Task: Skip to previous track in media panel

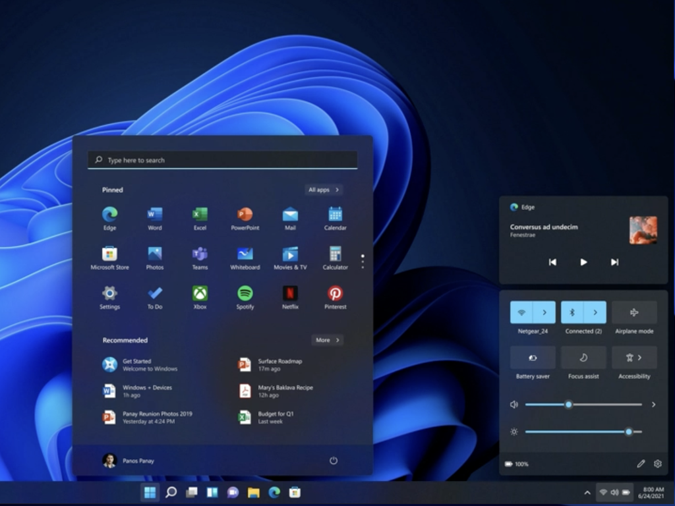Action: click(552, 262)
